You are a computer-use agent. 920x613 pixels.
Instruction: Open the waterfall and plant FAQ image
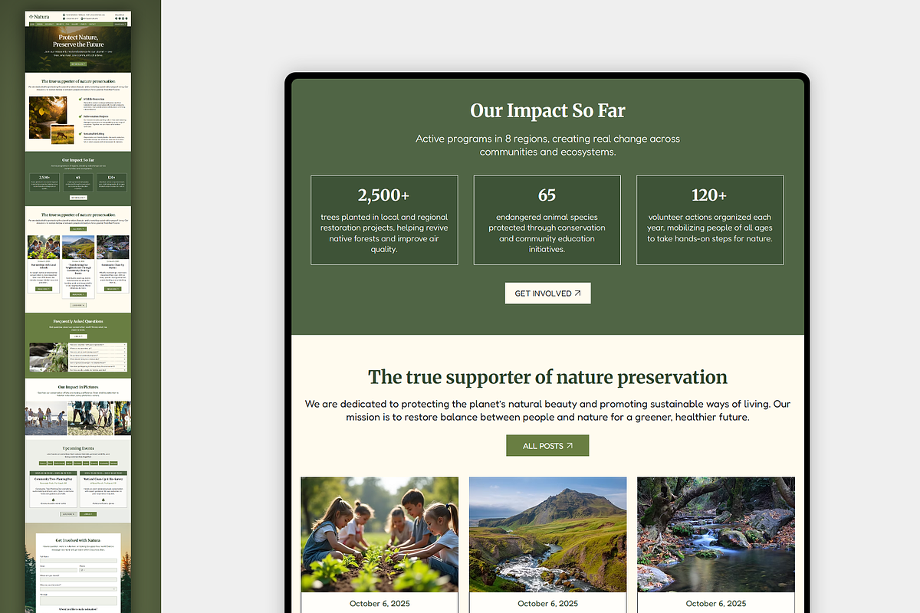pyautogui.click(x=48, y=358)
